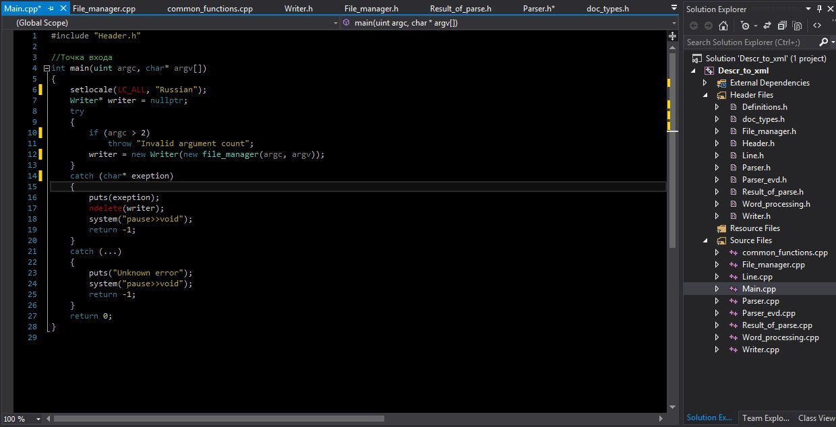
Task: Switch to Result_of_parse.h tab
Action: click(460, 9)
